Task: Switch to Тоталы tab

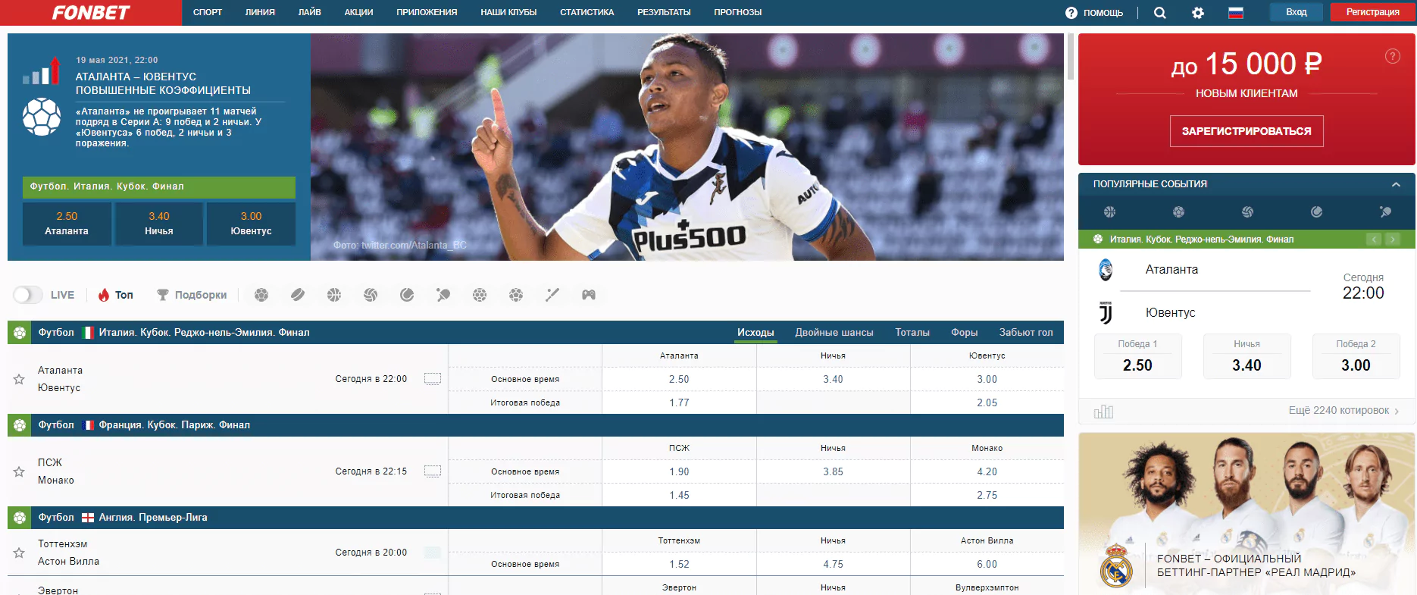Action: tap(912, 333)
